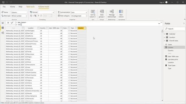Click the user account avatar
Screen dimensions: 186x104
pos(167,2)
